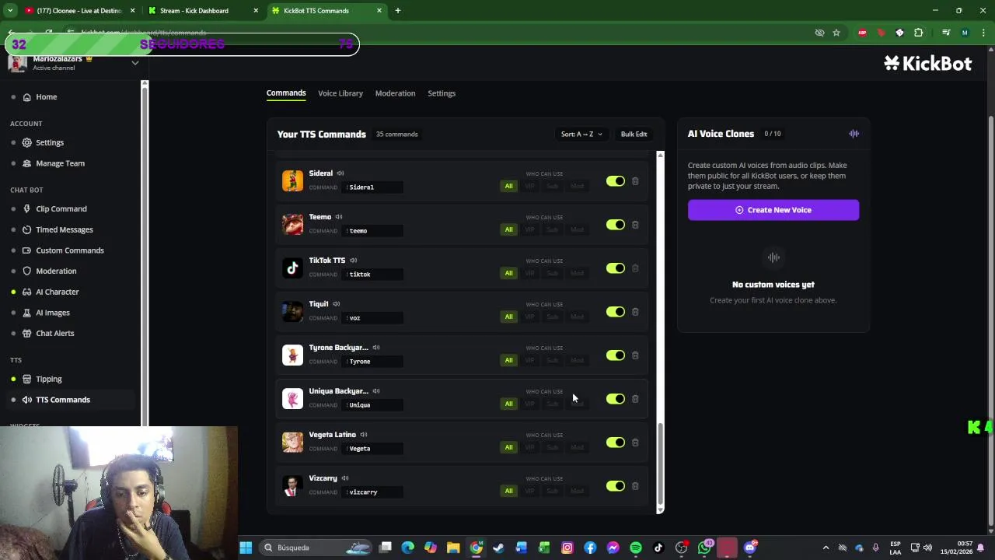The image size is (995, 560).
Task: Click the Create New Voice button
Action: pos(773,210)
